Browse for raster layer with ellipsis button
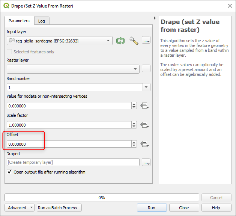Screen dimensions: 236x216 point(146,69)
